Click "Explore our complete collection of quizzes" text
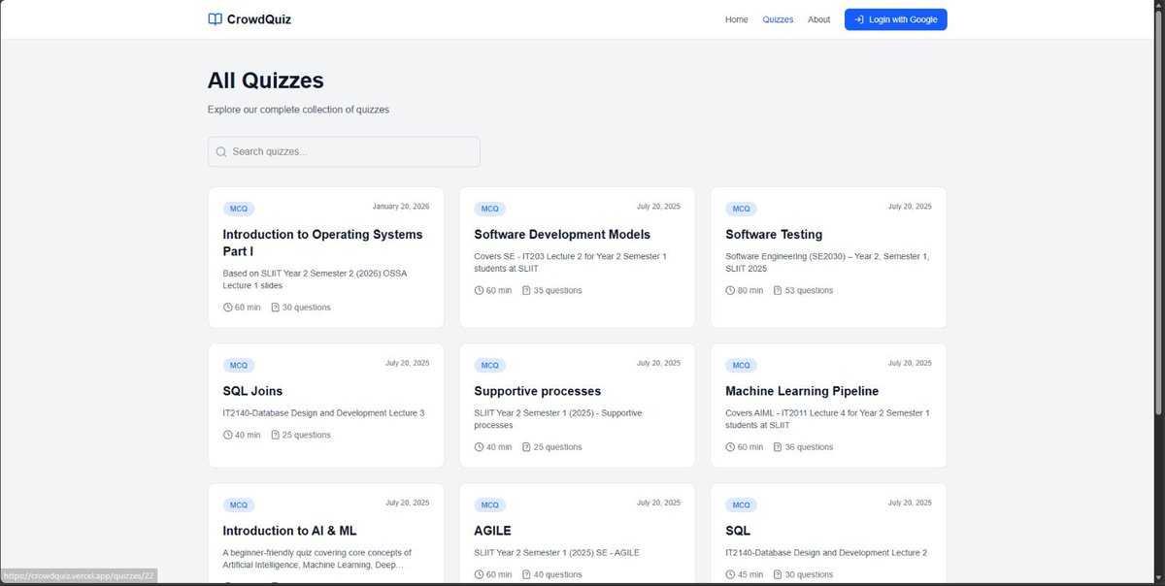Screen dimensions: 1165x586 coord(298,110)
